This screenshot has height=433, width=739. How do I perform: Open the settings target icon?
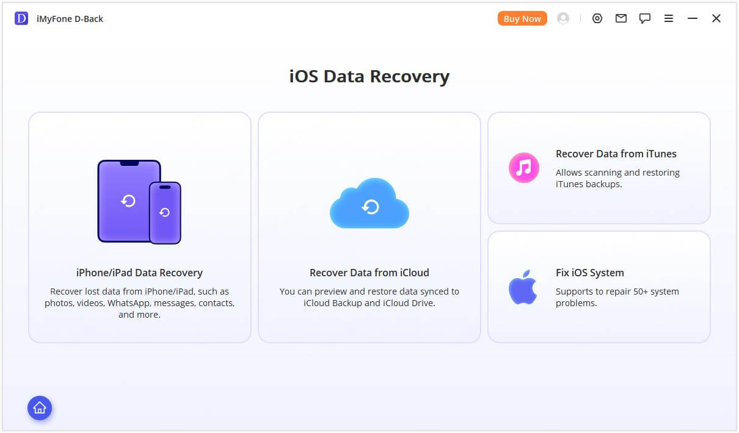coord(597,18)
